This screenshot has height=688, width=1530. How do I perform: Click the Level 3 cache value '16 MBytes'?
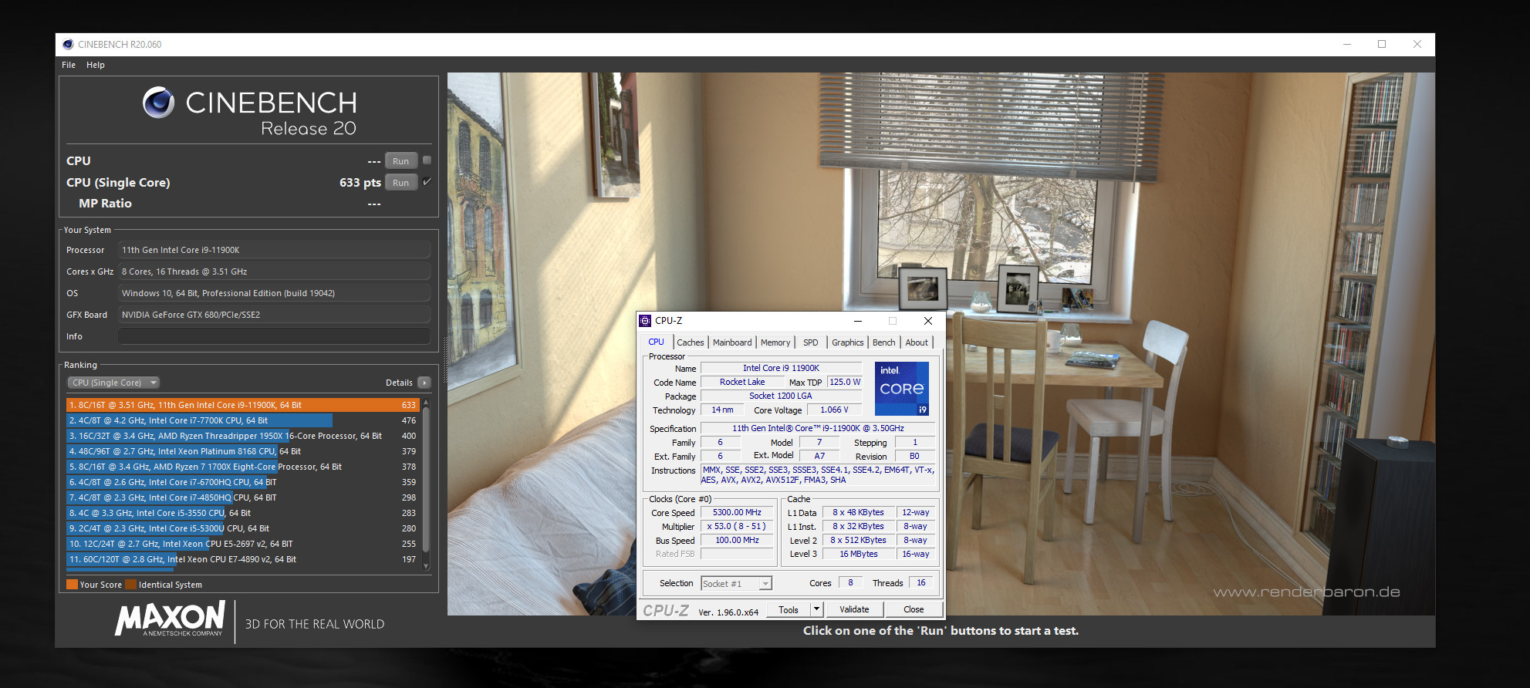pyautogui.click(x=859, y=554)
